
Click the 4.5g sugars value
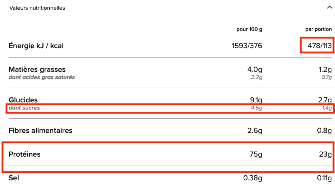(257, 108)
